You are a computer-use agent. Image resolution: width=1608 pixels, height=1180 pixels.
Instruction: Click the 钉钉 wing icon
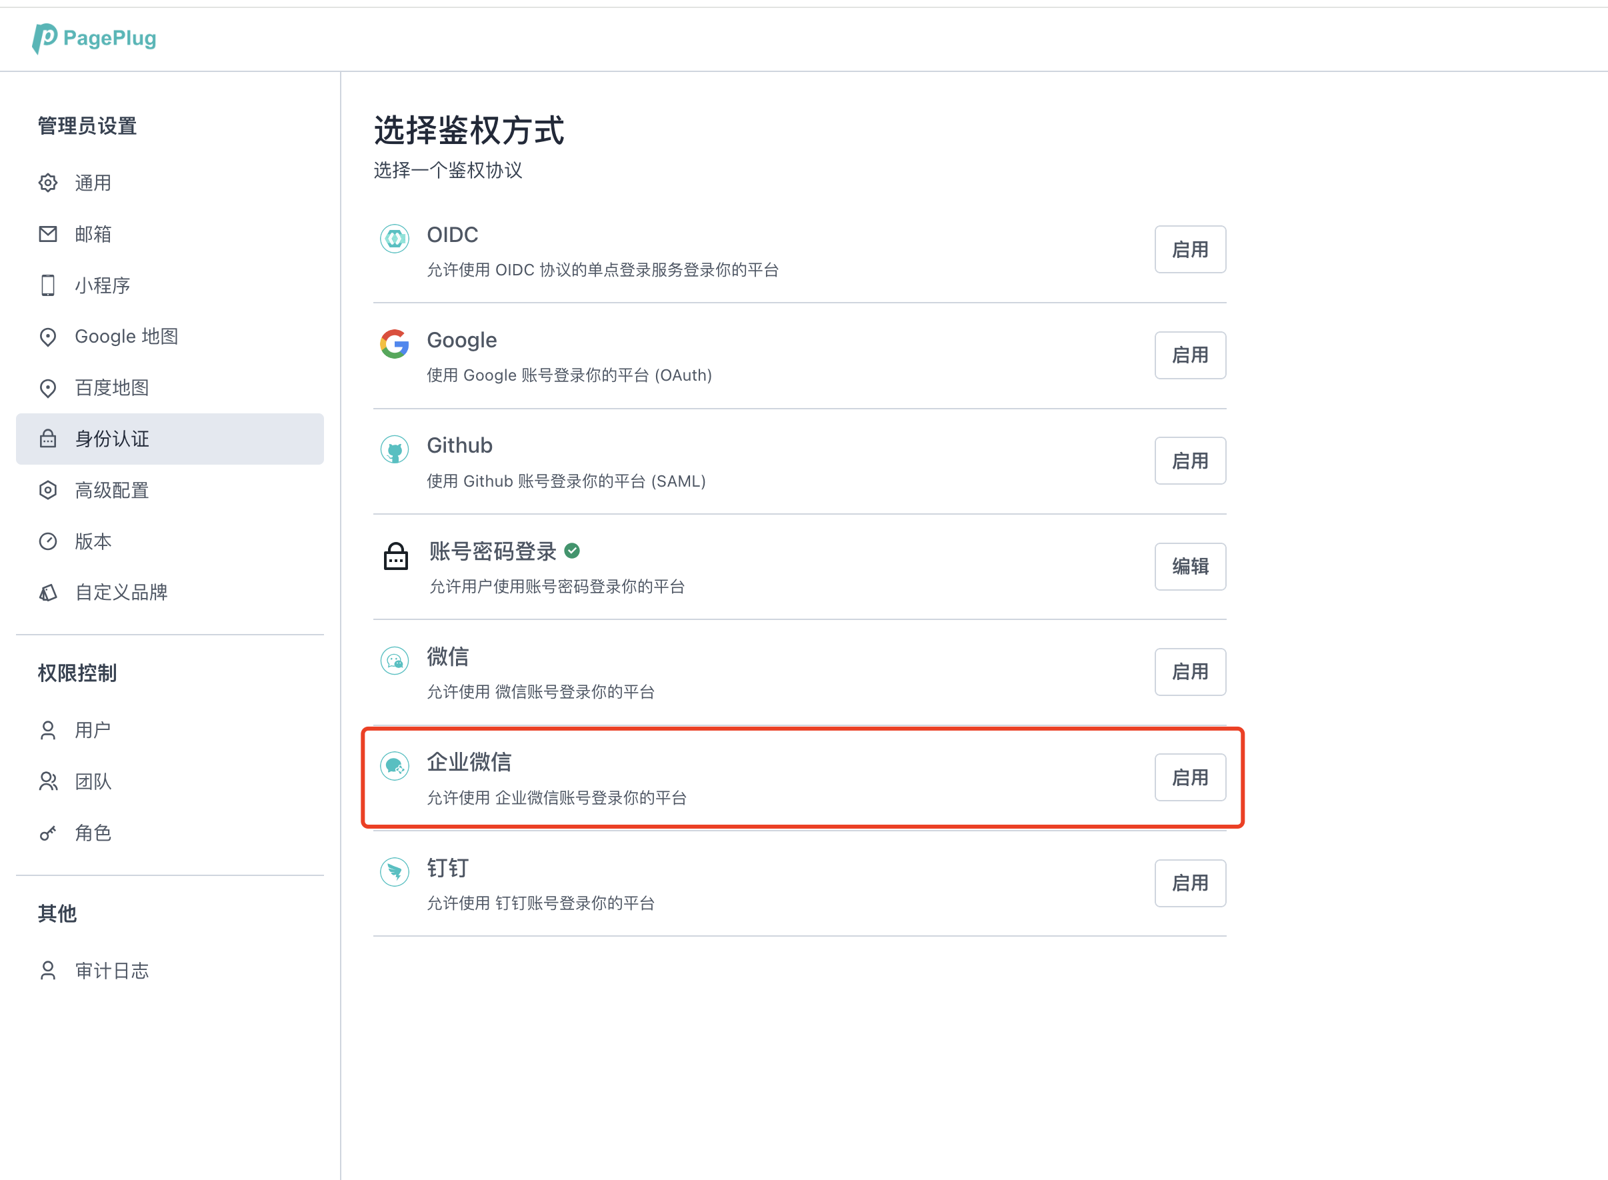394,872
